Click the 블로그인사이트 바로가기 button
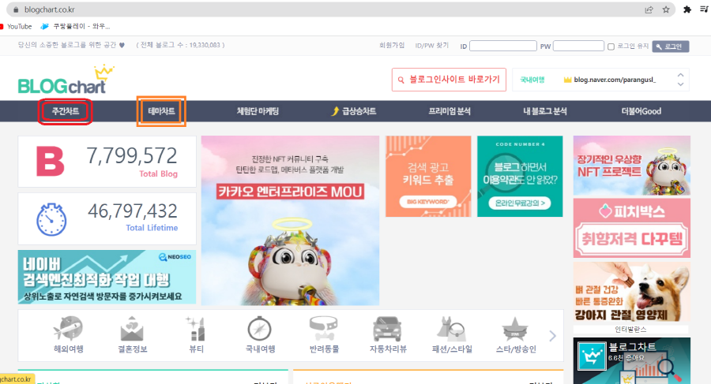Screen dimensions: 711x384 coord(449,80)
